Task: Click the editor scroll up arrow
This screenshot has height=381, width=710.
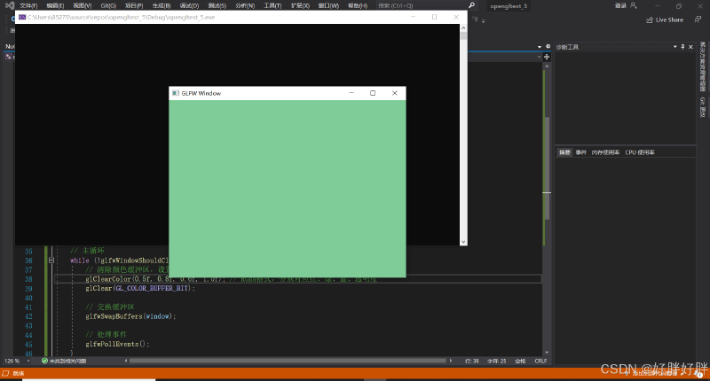Action: [x=547, y=66]
